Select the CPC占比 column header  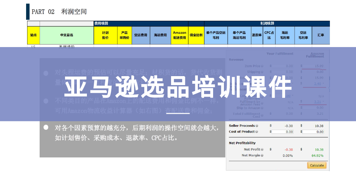click(x=269, y=35)
